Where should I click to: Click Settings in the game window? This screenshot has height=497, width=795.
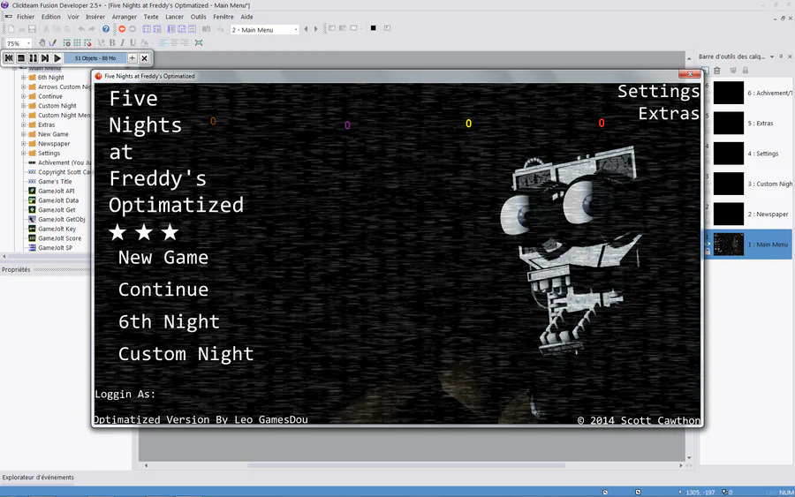click(658, 92)
